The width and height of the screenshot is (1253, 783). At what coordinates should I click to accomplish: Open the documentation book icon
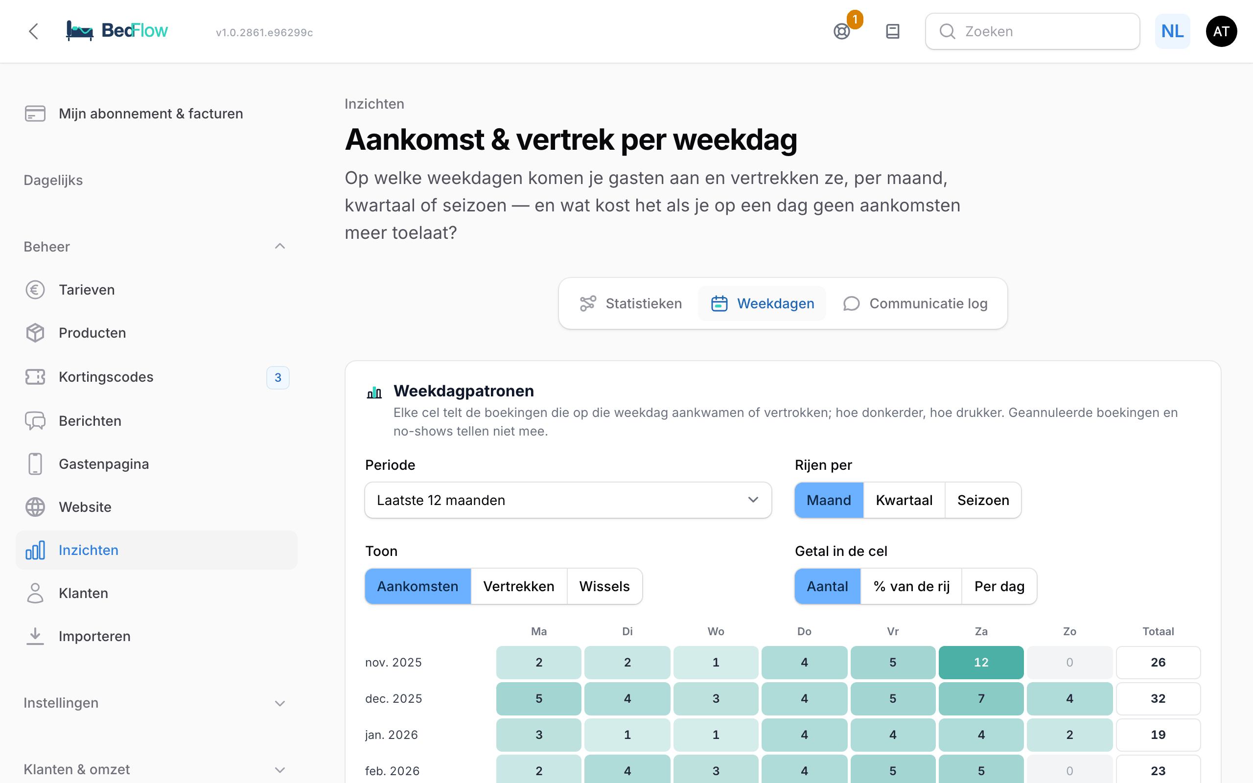893,31
